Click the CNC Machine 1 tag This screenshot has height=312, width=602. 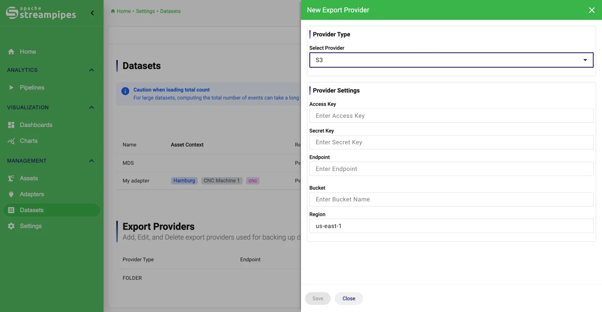(x=222, y=181)
